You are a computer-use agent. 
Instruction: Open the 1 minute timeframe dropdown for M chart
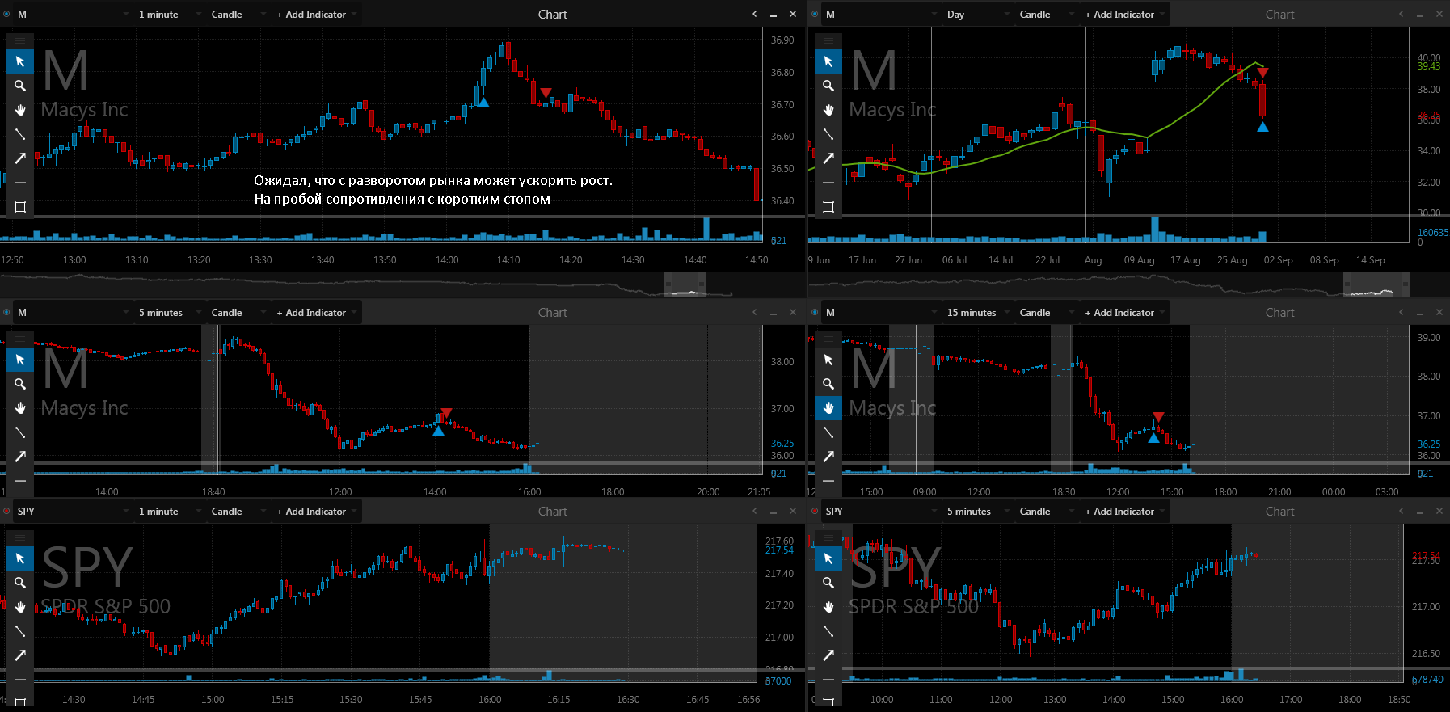168,14
